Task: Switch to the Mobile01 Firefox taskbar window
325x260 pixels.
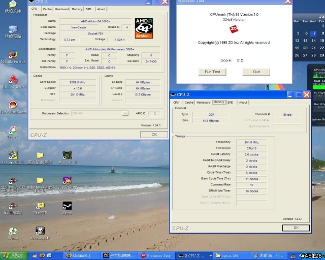Action: 82,255
